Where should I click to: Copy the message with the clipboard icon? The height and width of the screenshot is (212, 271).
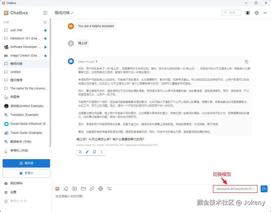tap(94, 152)
